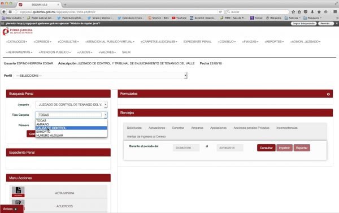
Task: Open a new tab with the plus icon
Action: tap(65, 5)
